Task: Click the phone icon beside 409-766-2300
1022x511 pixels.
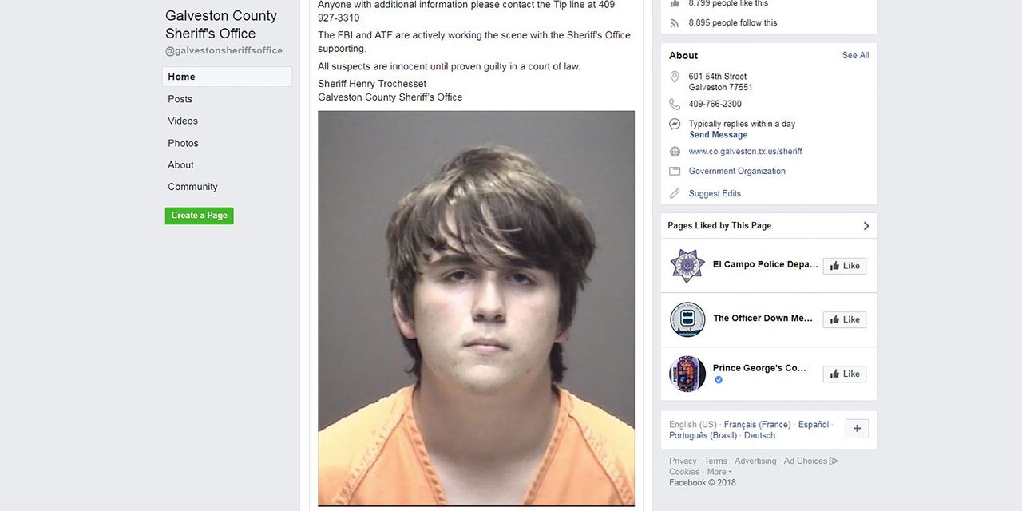Action: [675, 104]
